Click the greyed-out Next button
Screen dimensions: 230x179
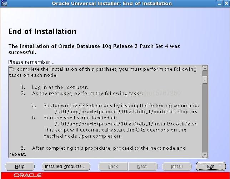pyautogui.click(x=143, y=166)
